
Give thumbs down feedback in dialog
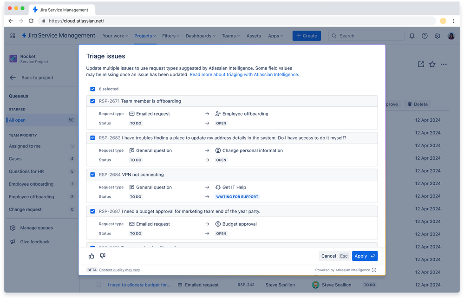[x=103, y=256]
